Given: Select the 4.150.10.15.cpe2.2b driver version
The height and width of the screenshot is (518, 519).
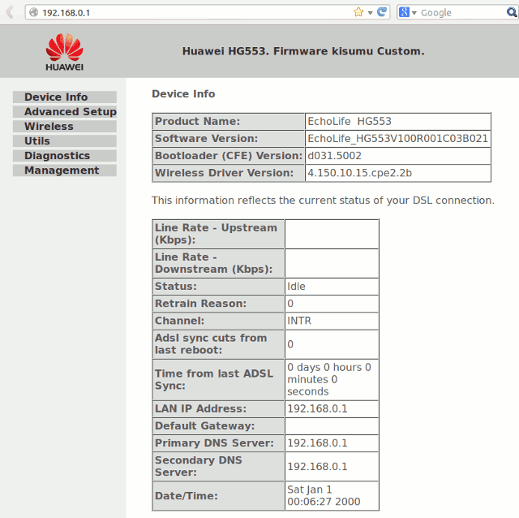Looking at the screenshot, I should point(360,173).
